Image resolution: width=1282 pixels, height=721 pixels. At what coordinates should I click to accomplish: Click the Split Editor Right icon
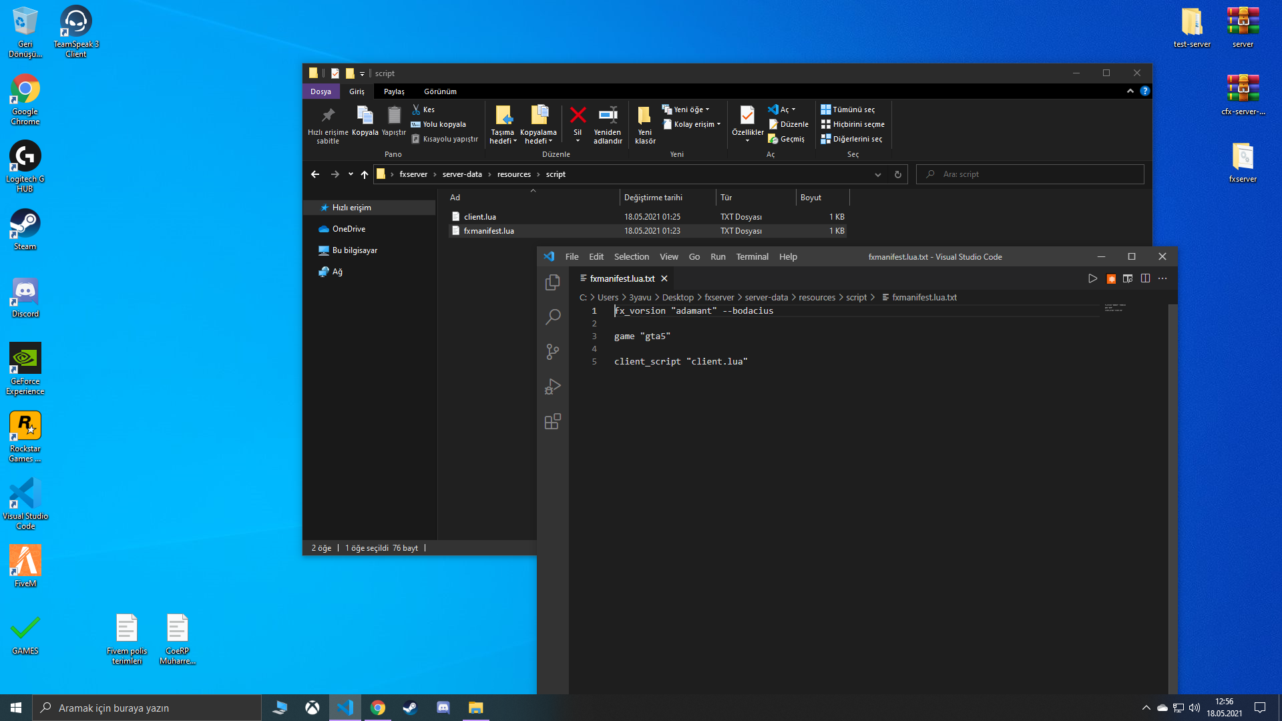click(x=1145, y=278)
